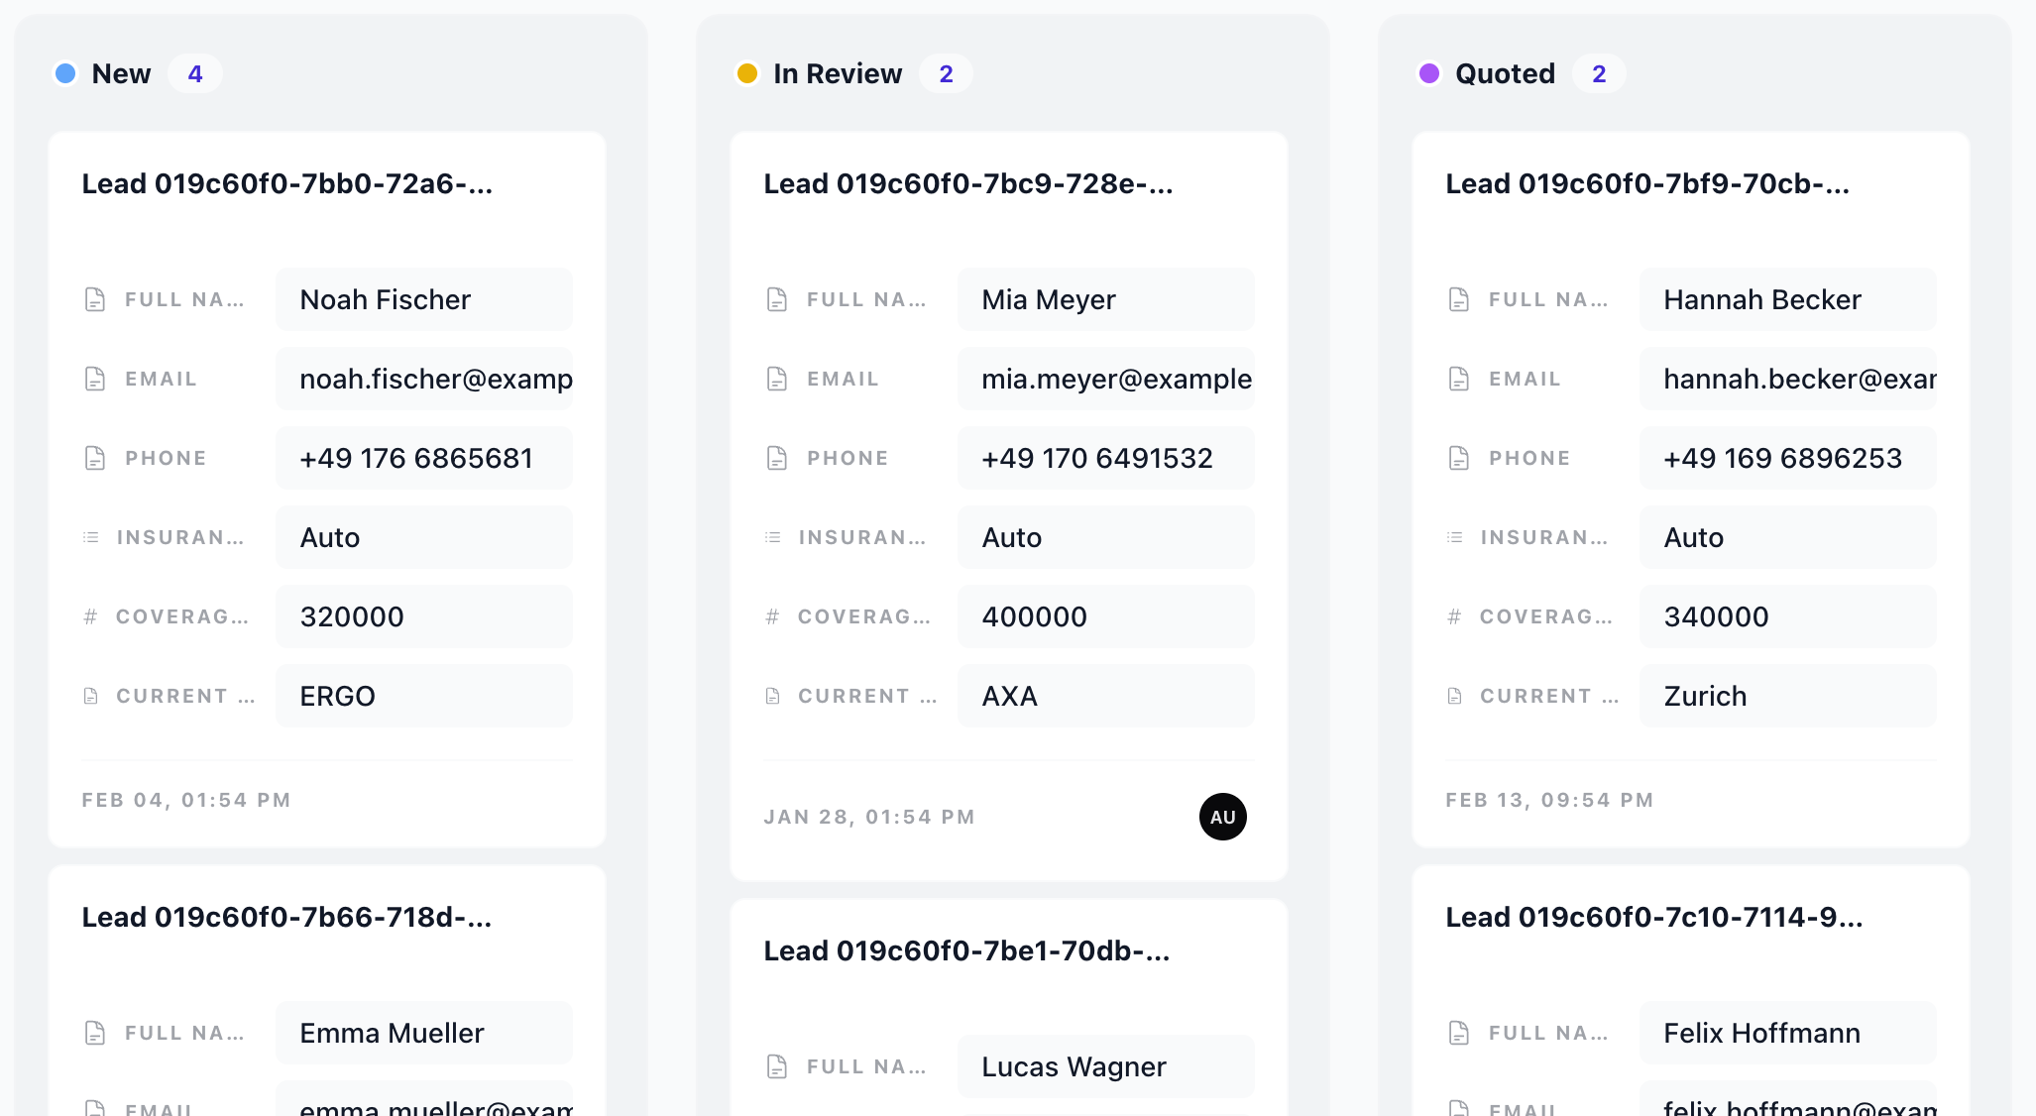Click the purple status dot beside Quoted
The image size is (2036, 1116).
1429,72
